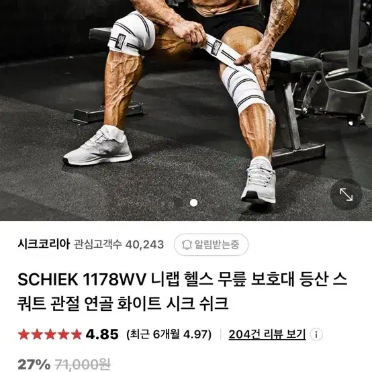This screenshot has height=372, width=372.
Task: Select the second white carousel dot
Action: click(x=193, y=203)
